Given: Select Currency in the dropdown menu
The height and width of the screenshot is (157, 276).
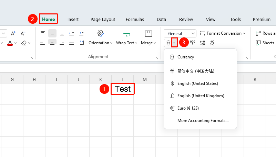Looking at the screenshot, I should click(200, 57).
